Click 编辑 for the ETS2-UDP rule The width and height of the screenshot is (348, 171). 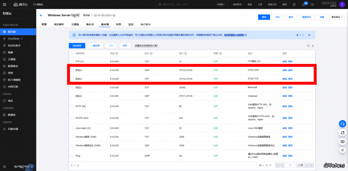(x=284, y=70)
